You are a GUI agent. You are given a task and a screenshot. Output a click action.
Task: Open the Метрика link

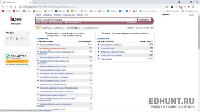57,15
